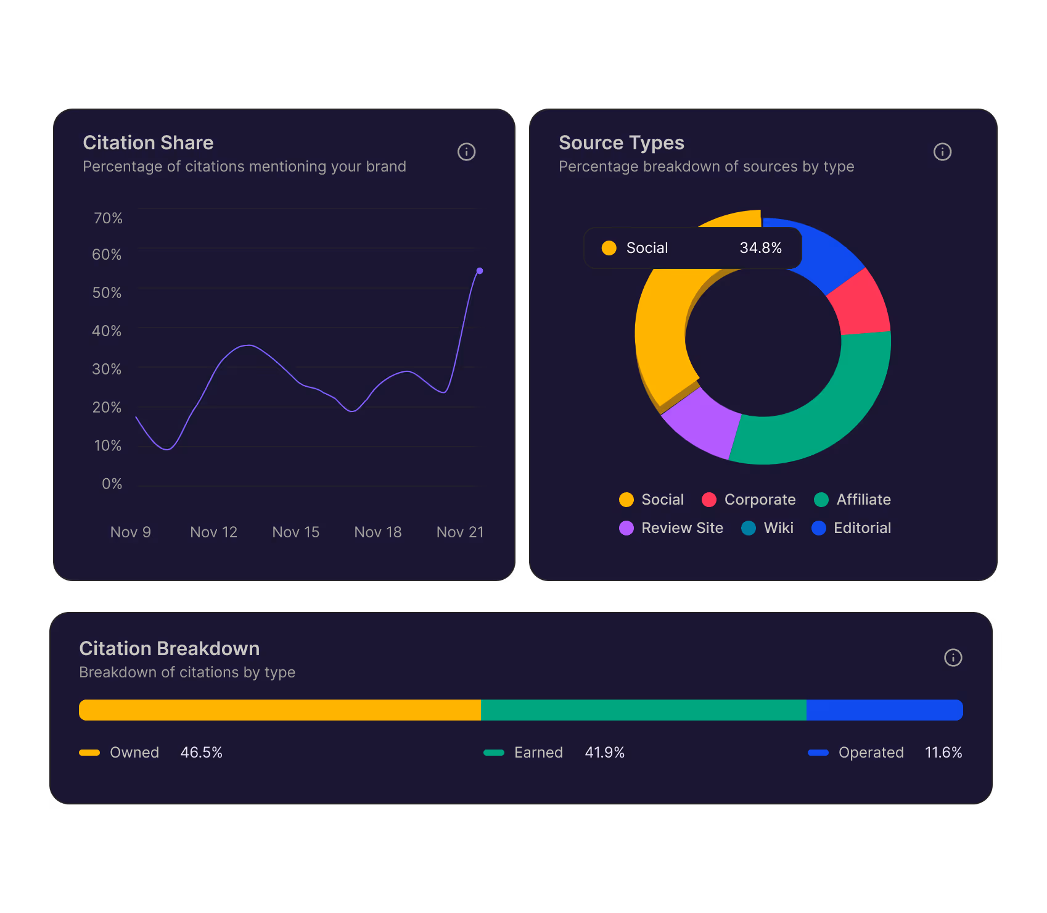Click the green Affiliate legend dot
Viewport: 1047px width, 913px height.
(x=820, y=500)
